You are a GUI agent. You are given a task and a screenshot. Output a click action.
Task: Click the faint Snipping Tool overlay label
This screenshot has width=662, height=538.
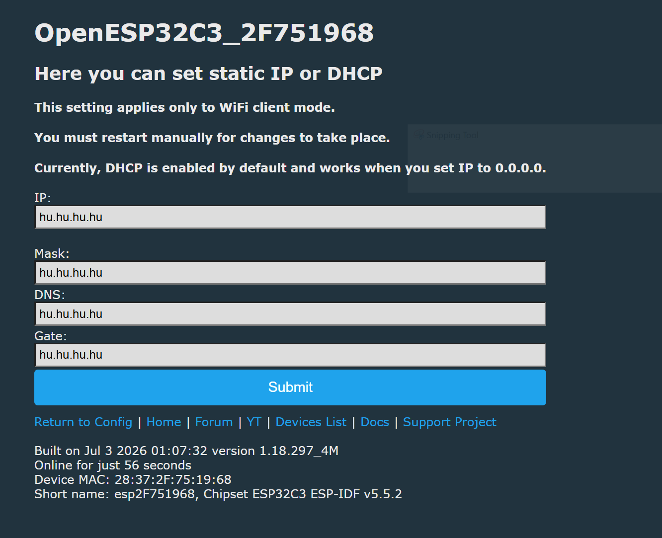point(447,135)
